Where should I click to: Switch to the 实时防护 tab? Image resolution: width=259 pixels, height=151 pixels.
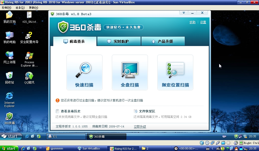119,41
